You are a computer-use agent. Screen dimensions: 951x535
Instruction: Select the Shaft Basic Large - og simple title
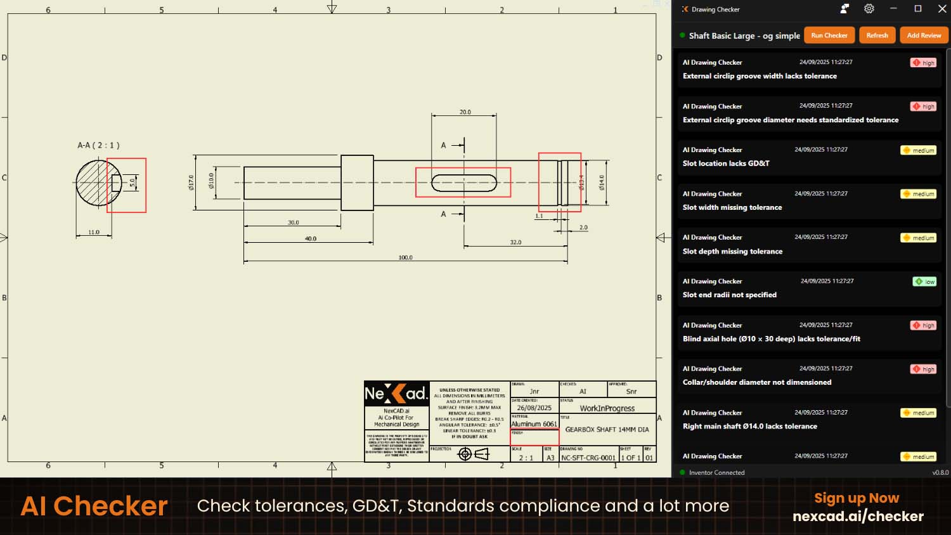coord(744,35)
